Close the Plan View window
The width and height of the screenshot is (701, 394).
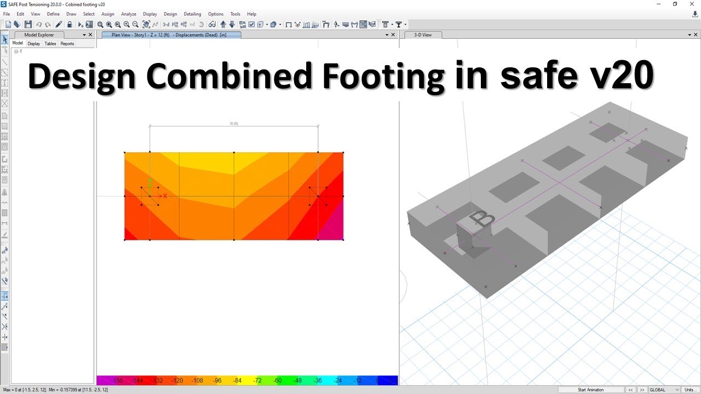click(x=393, y=34)
